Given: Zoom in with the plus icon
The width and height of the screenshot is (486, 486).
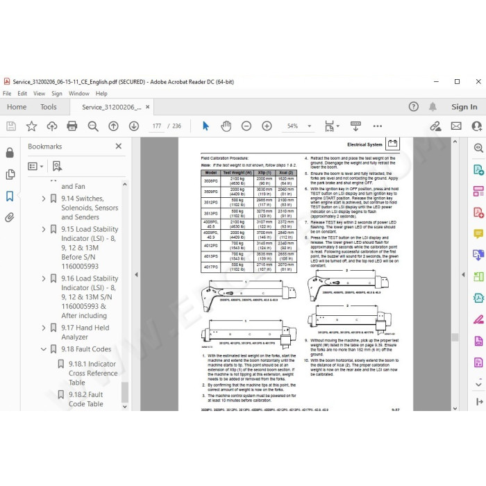Looking at the screenshot, I should (x=267, y=126).
